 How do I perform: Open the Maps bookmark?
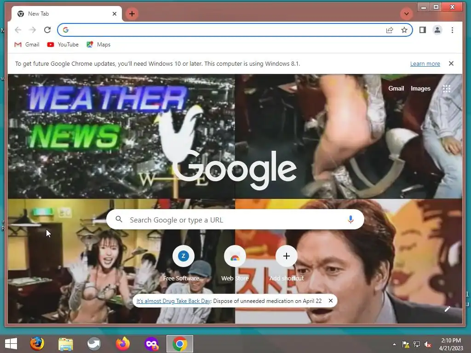[98, 45]
